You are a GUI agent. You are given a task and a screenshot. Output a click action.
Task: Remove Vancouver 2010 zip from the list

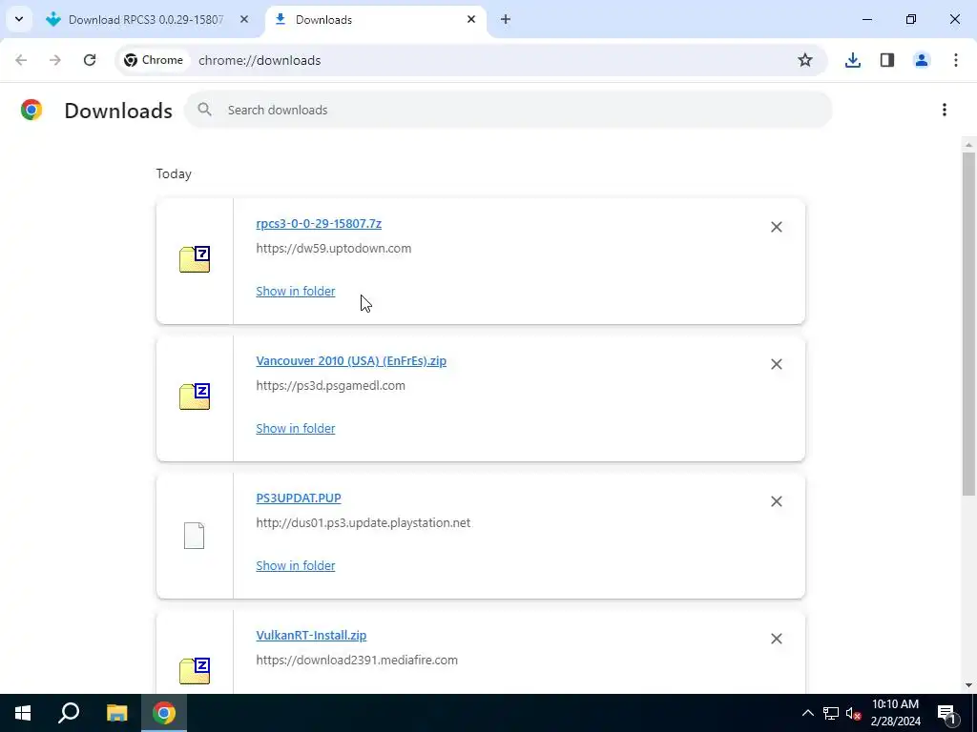click(777, 364)
